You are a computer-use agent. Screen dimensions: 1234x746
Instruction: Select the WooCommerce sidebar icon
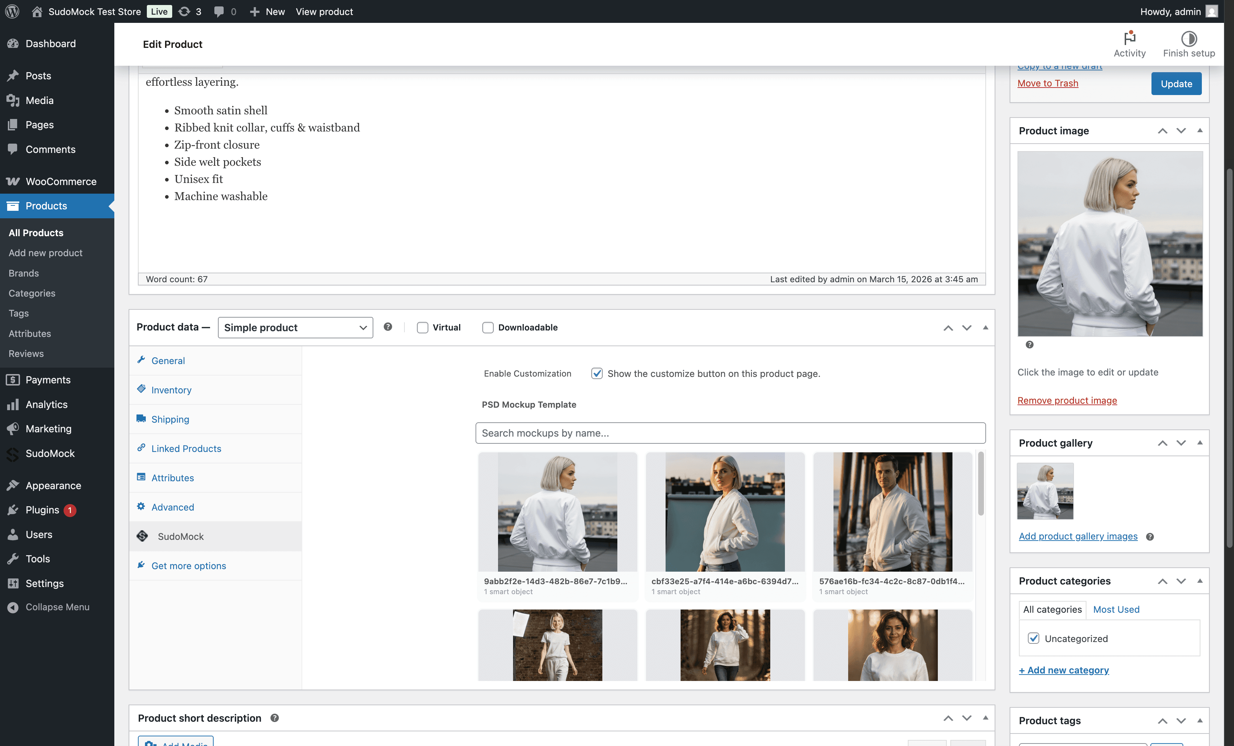[x=13, y=181]
